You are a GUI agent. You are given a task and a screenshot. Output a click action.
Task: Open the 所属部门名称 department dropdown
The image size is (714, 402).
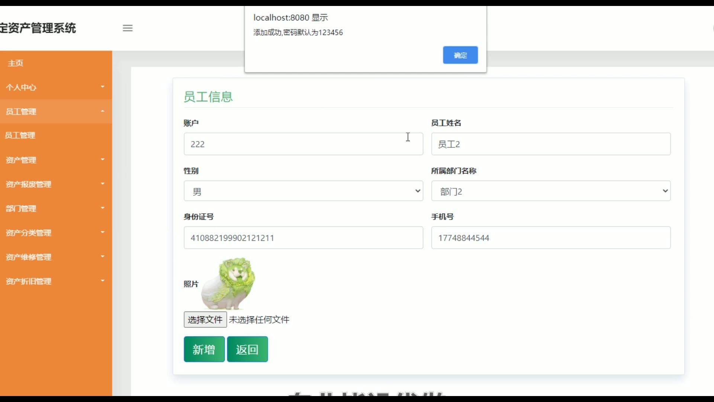click(550, 191)
